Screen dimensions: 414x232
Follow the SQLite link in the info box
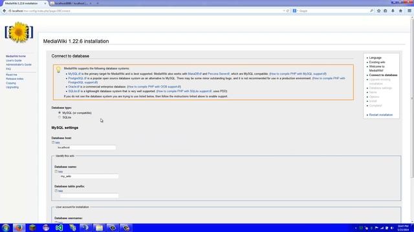pyautogui.click(x=74, y=92)
